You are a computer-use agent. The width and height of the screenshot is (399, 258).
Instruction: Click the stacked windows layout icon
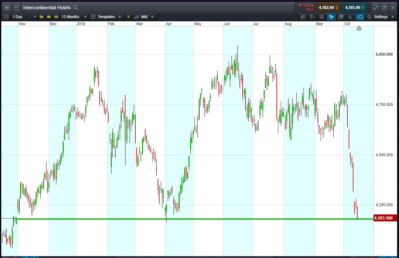tap(341, 17)
